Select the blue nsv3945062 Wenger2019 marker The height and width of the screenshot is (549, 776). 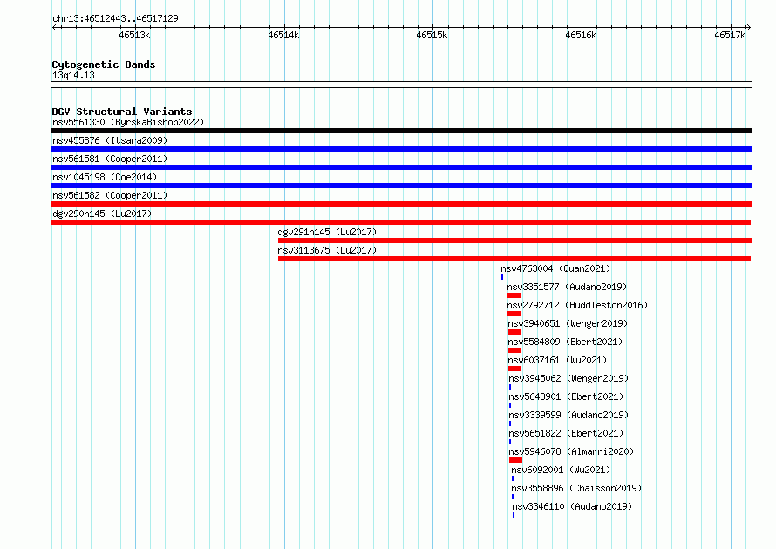(x=510, y=387)
